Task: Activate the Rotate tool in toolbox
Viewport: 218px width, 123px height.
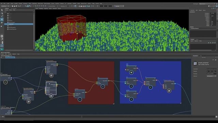Action: [2, 23]
